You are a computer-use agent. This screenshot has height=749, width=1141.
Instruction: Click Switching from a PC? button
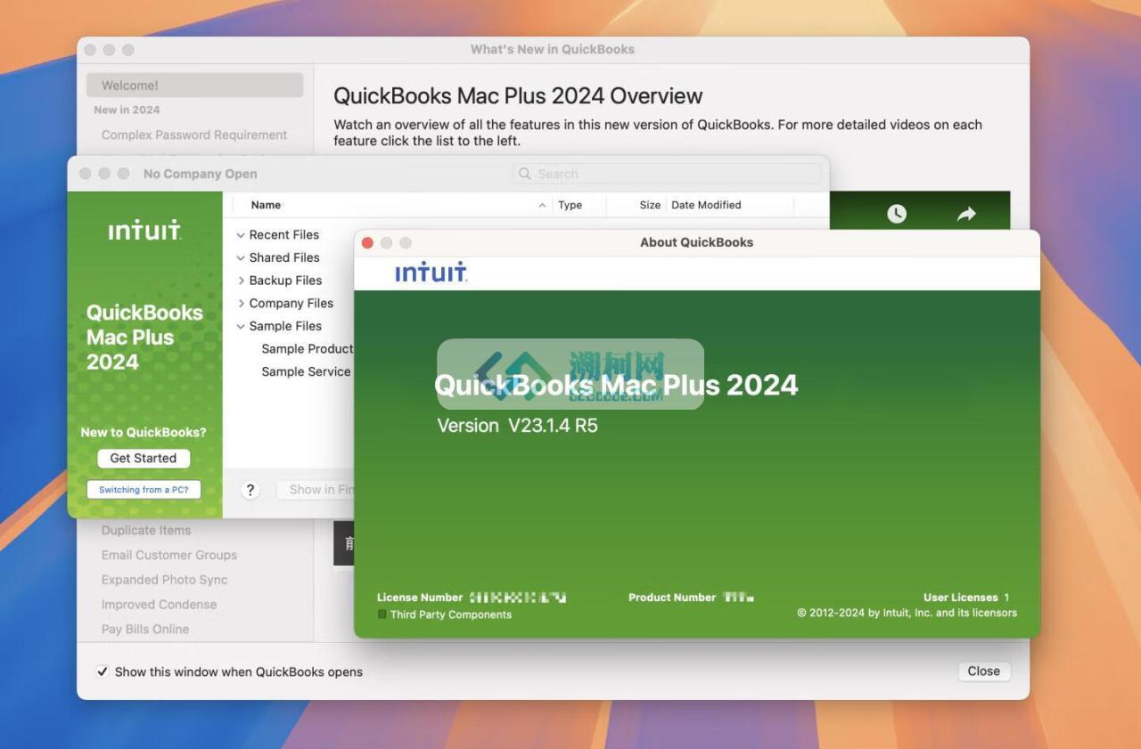point(144,490)
